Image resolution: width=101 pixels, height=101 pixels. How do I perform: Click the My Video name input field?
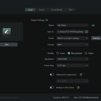pos(72,25)
